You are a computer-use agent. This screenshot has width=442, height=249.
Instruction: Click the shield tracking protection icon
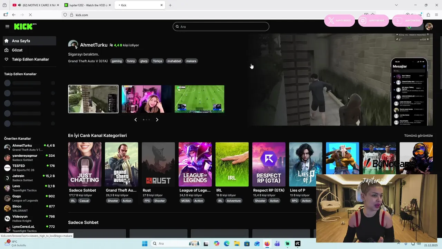pos(65,15)
